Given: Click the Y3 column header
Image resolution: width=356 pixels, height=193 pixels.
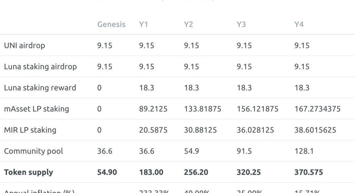Looking at the screenshot, I should click(x=241, y=25).
